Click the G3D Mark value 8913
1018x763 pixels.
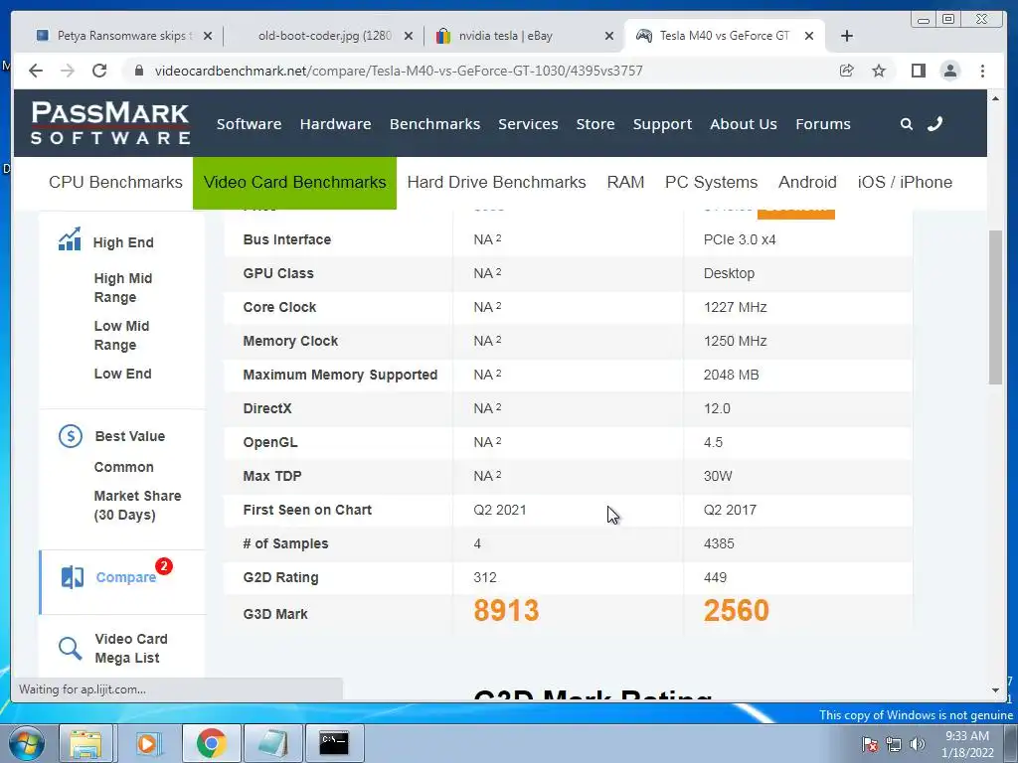point(506,611)
